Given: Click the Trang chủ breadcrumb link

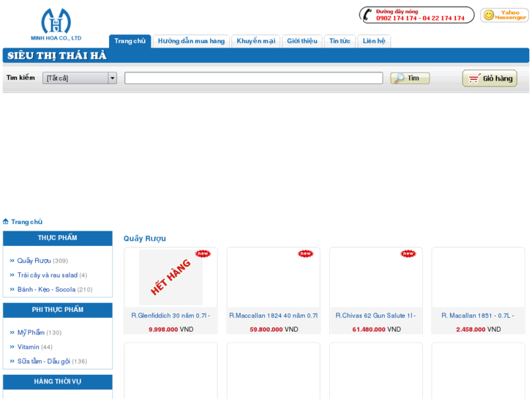Looking at the screenshot, I should point(27,222).
